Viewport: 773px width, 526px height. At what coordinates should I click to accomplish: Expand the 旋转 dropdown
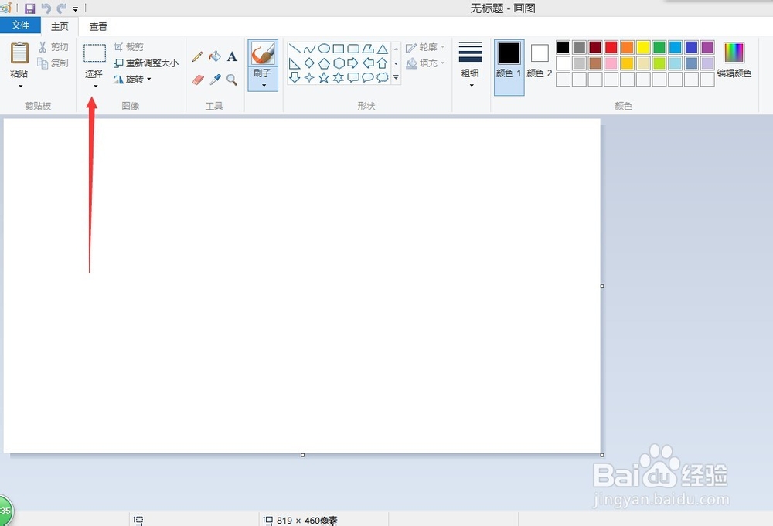pyautogui.click(x=132, y=79)
